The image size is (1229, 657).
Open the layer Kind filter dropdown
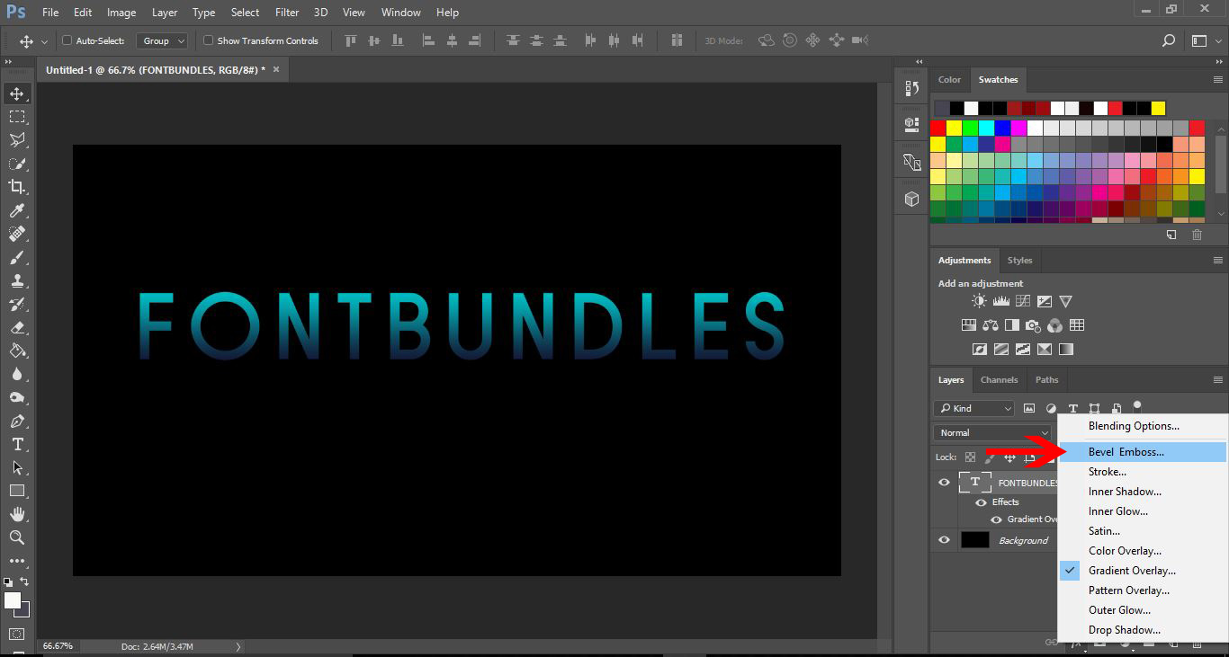[974, 408]
